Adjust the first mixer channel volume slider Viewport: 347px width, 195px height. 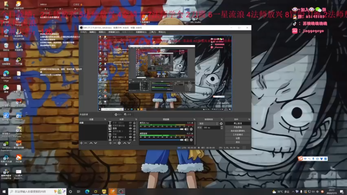coord(161,129)
